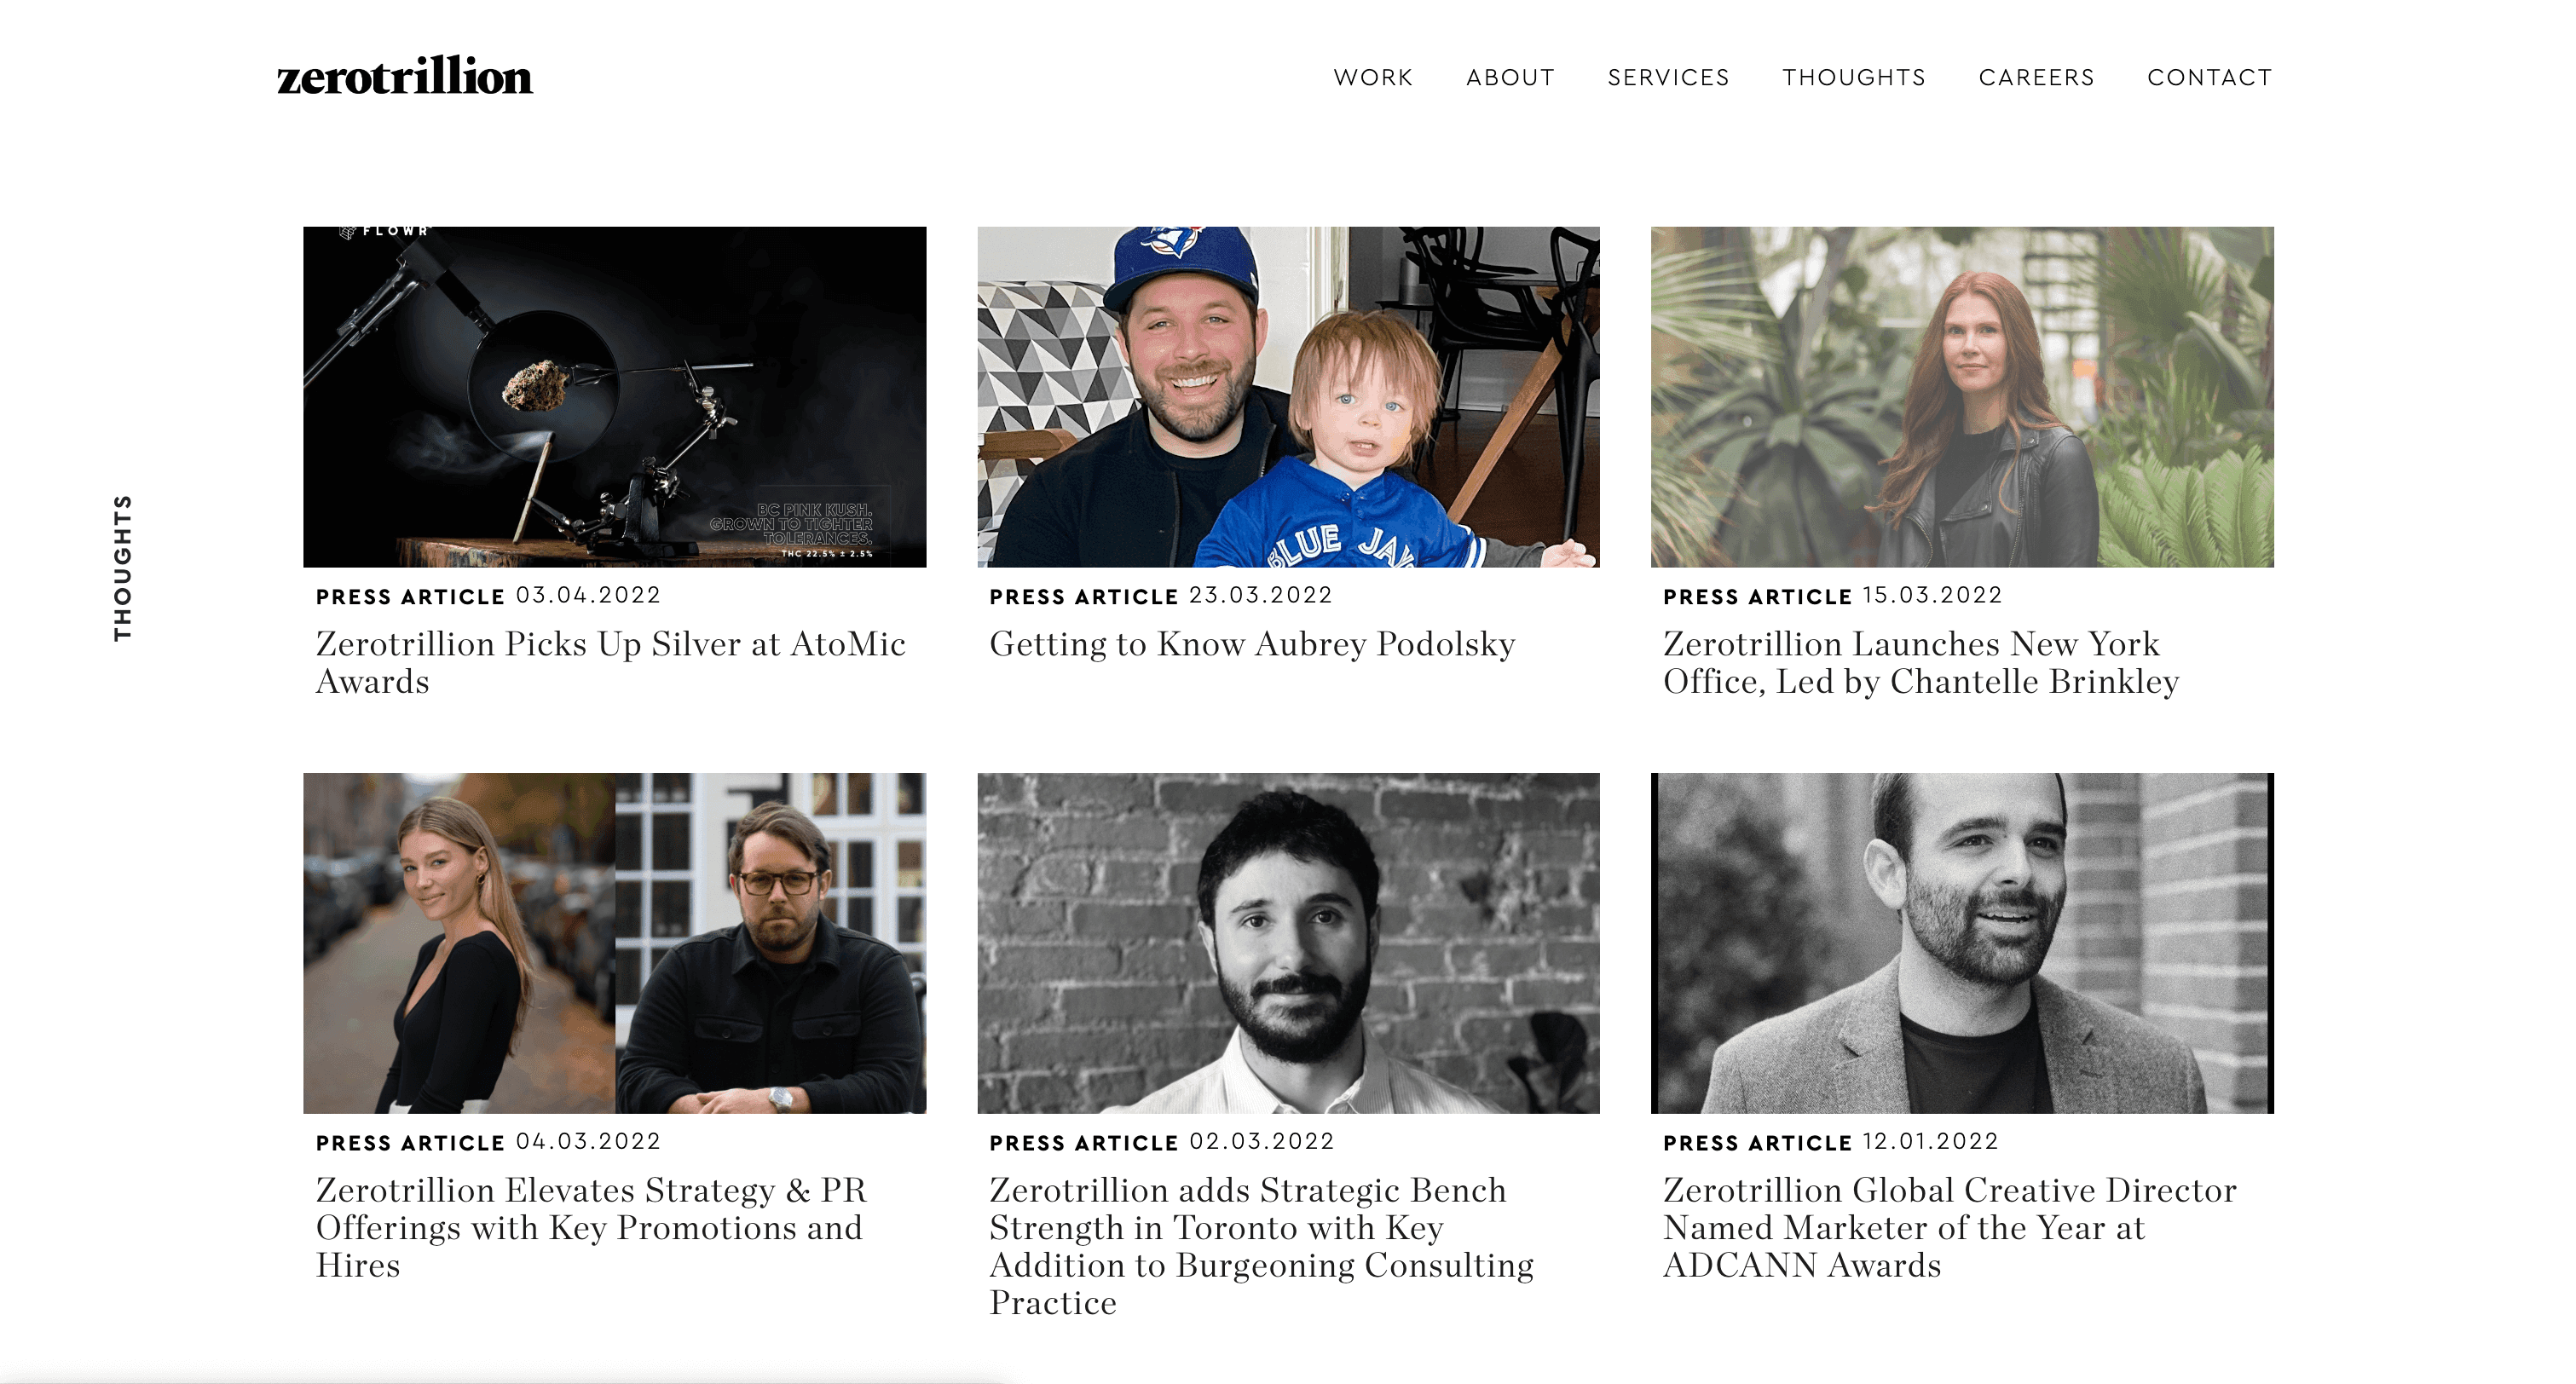Screen dimensions: 2576x1384
Task: Click the Blue Jays father and child photo
Action: click(x=1288, y=397)
